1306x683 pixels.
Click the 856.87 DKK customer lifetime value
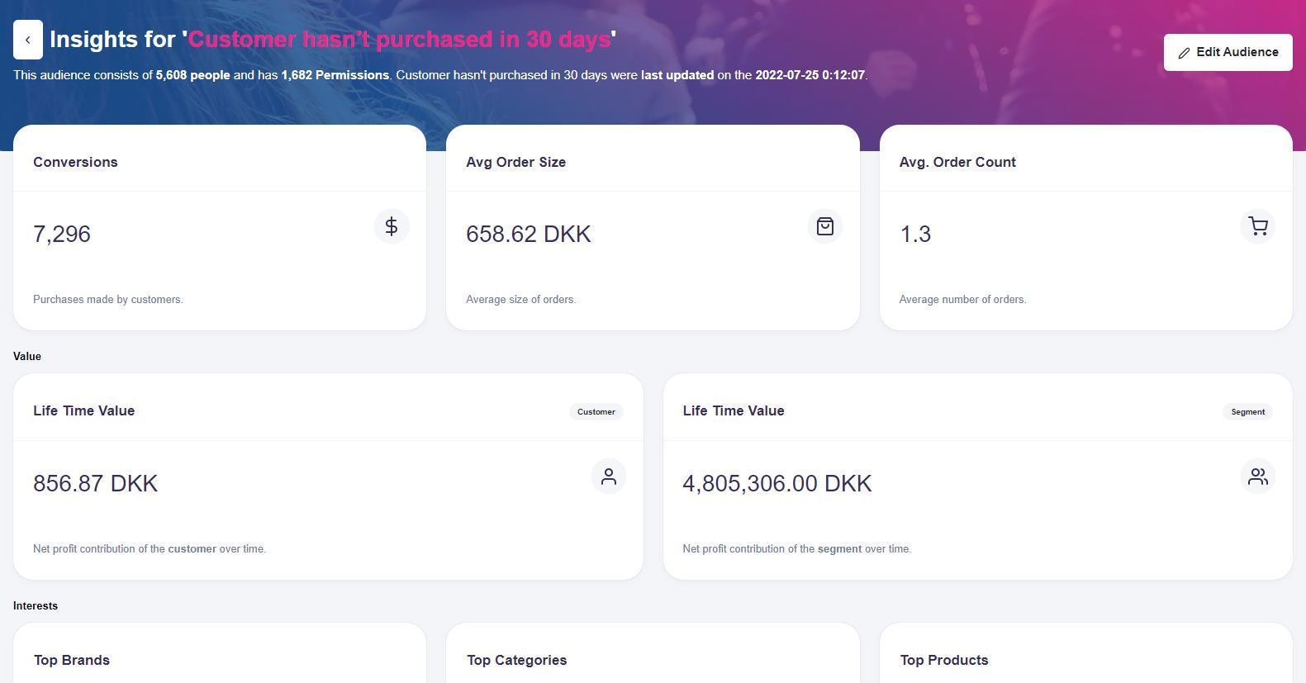95,483
